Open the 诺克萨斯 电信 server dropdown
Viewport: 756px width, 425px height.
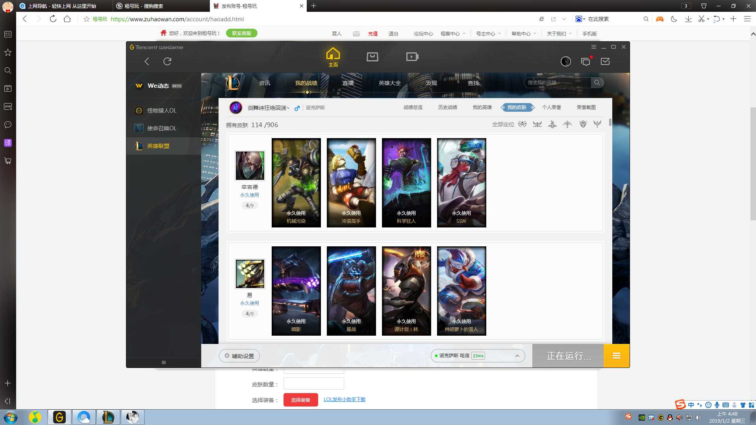click(x=478, y=356)
